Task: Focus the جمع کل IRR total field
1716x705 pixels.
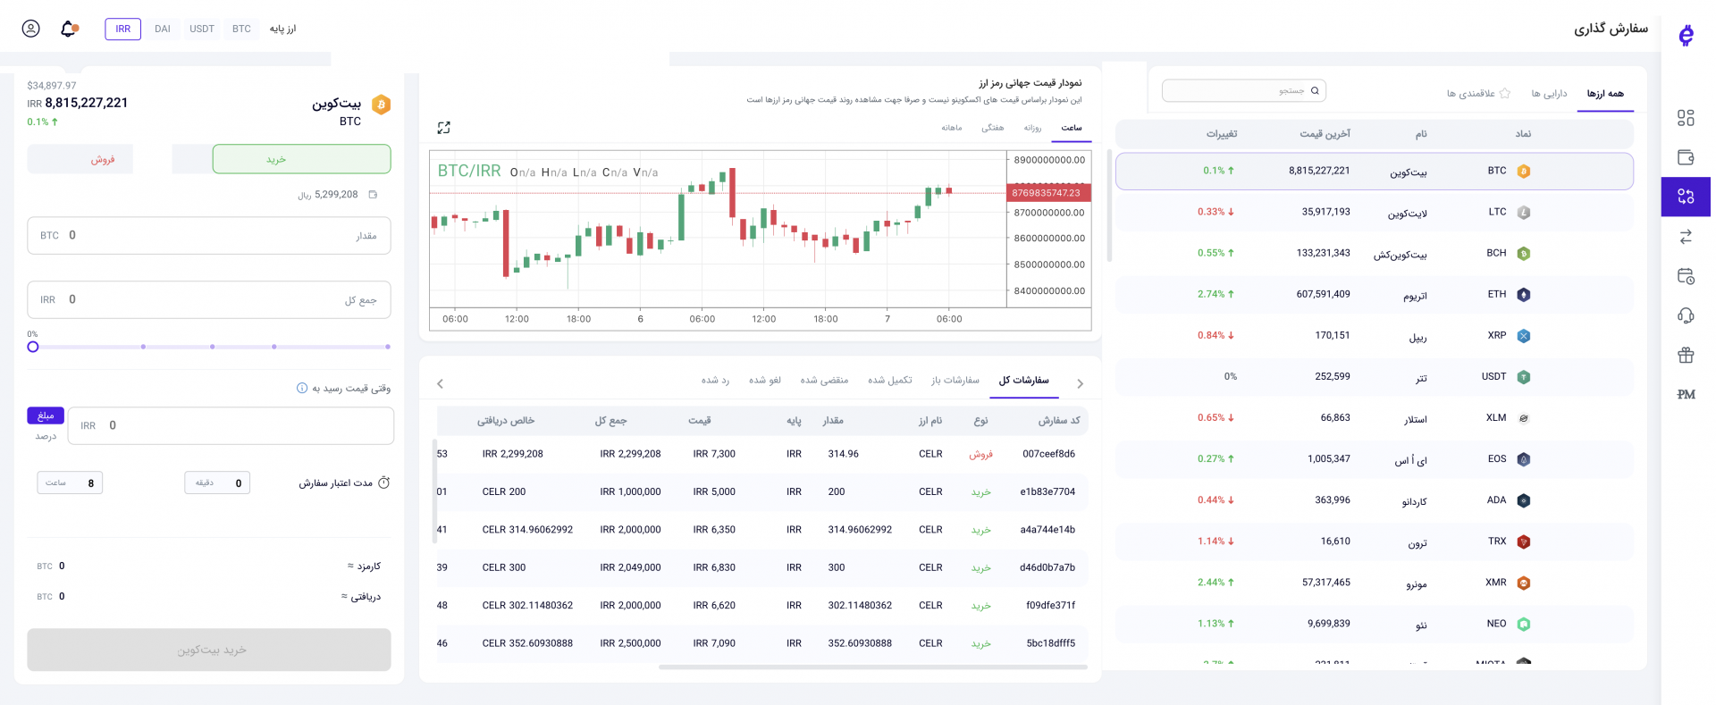Action: point(209,300)
